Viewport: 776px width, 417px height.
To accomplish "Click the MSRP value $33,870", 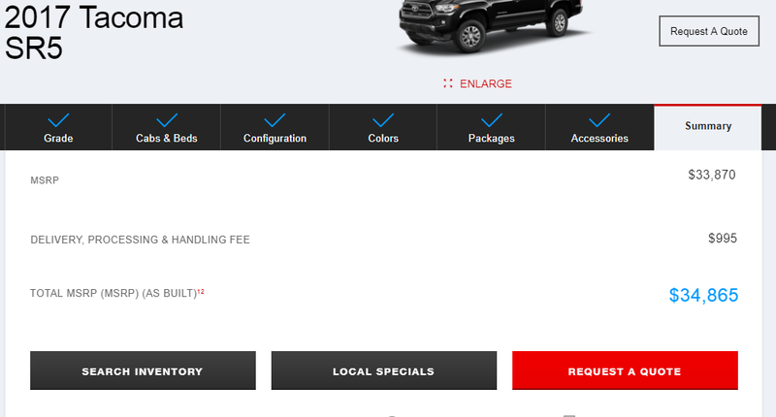I will click(712, 175).
